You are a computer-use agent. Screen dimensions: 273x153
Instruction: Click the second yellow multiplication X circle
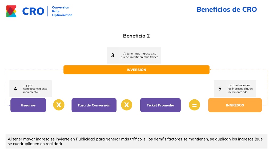[x=127, y=105]
